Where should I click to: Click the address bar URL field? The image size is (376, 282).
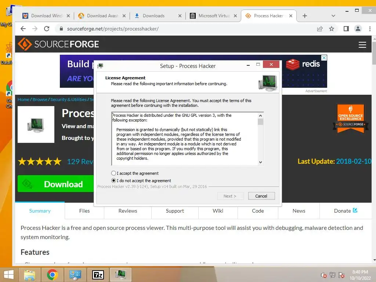[185, 29]
